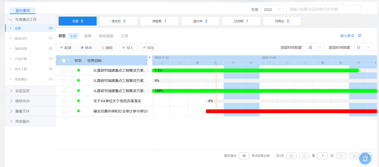The image size is (379, 167).
Task: Select the 全部 5 status tab
Action: [78, 21]
